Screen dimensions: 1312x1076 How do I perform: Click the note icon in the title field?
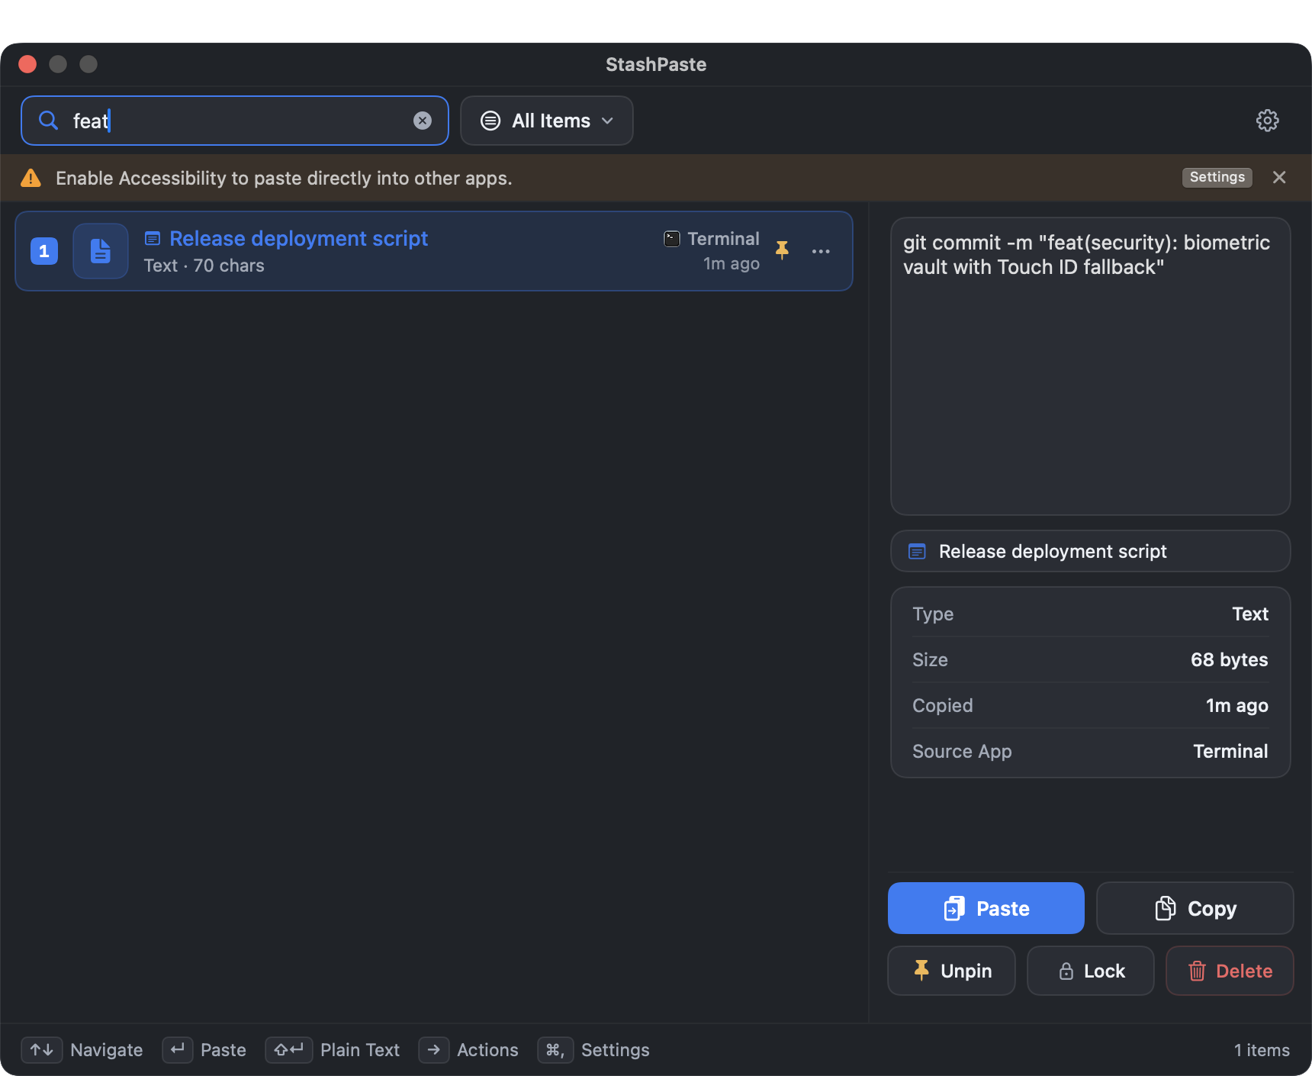click(917, 551)
